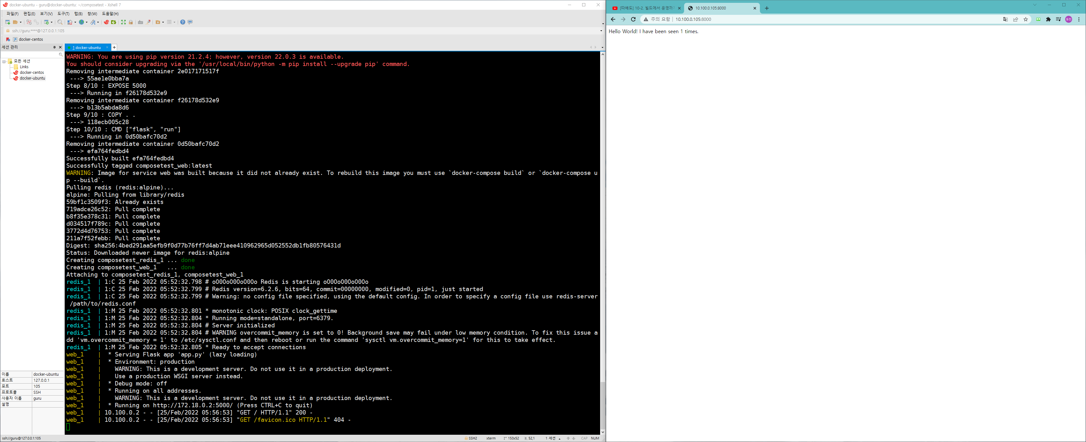Open a new Chrome tab

767,8
